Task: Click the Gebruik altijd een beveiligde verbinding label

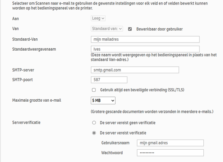Action: 142,90
